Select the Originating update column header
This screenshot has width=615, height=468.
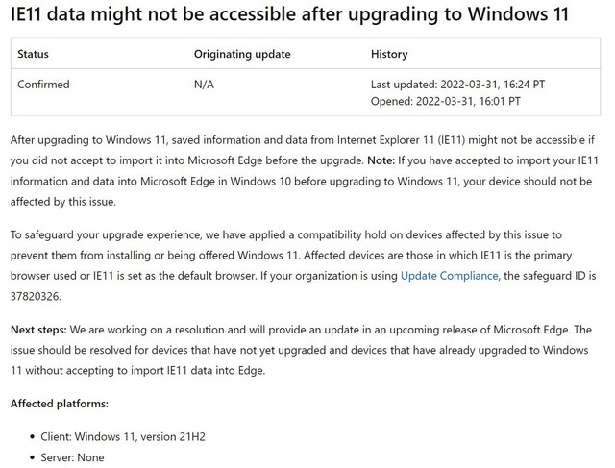click(x=242, y=54)
